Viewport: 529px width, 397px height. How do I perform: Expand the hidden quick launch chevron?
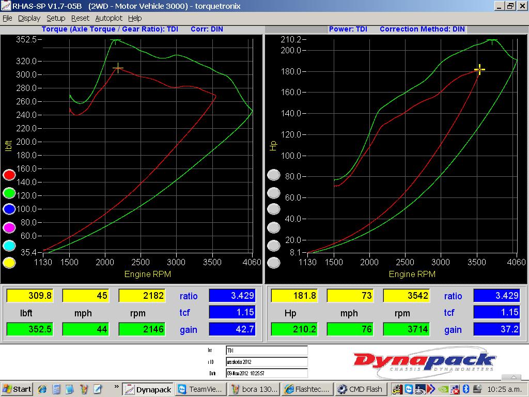(x=117, y=386)
